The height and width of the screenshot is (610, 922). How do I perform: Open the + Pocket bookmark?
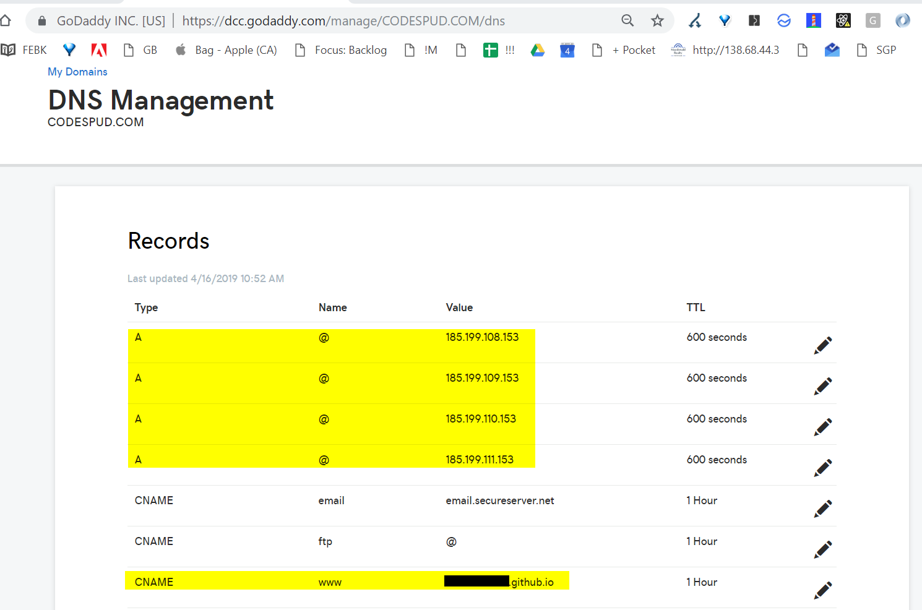tap(624, 50)
